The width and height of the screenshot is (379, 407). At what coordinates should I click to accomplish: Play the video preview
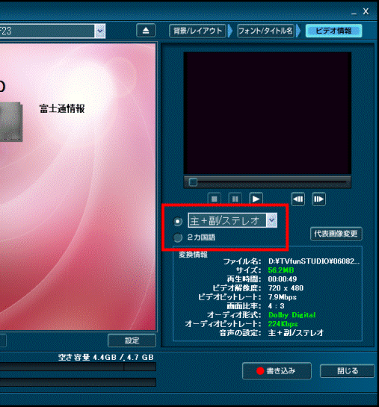click(x=256, y=199)
